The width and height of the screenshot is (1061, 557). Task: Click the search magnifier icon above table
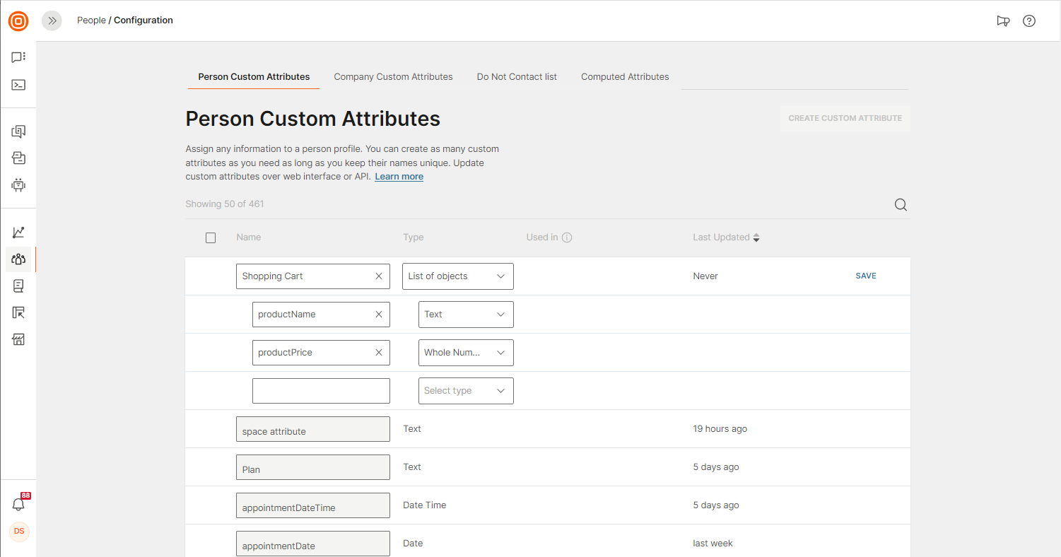(901, 205)
